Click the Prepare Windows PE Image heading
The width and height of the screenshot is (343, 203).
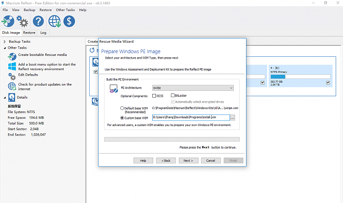pos(131,51)
